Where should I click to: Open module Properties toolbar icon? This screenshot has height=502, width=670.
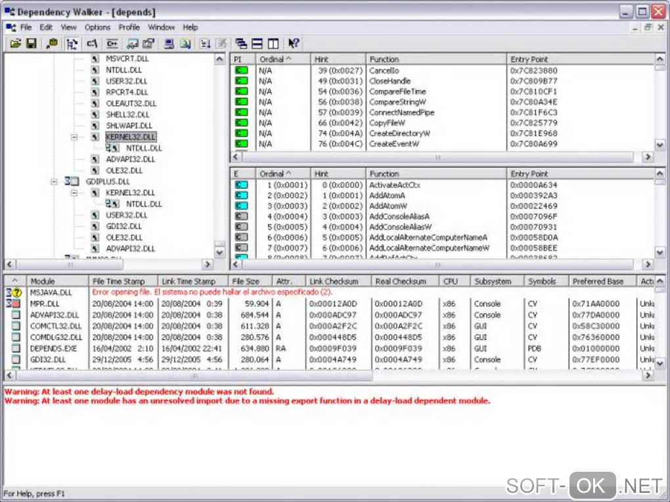[148, 43]
